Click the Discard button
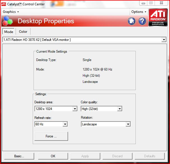 [117, 156]
